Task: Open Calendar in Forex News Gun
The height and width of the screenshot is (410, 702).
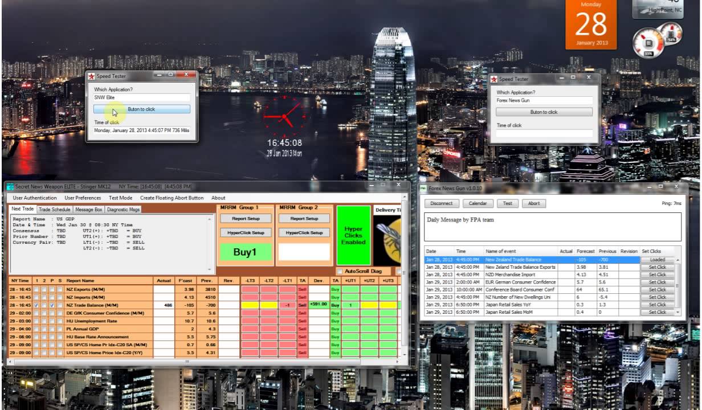Action: click(x=477, y=203)
